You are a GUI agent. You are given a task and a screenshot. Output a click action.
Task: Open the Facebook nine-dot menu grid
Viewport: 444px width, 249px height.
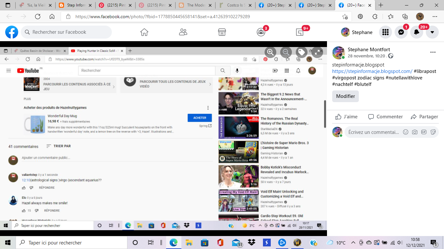(385, 32)
